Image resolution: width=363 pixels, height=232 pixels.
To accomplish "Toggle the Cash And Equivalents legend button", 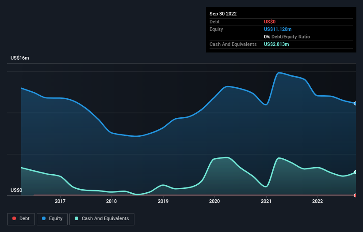I will pos(102,219).
